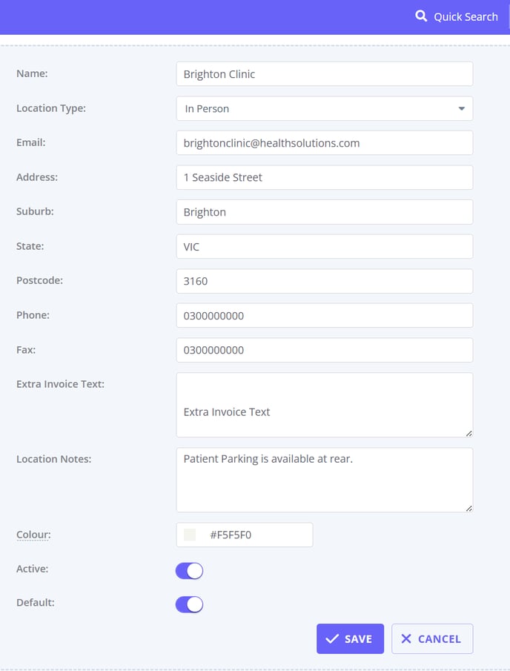The image size is (510, 671).
Task: Focus the Phone number input
Action: [x=325, y=316]
